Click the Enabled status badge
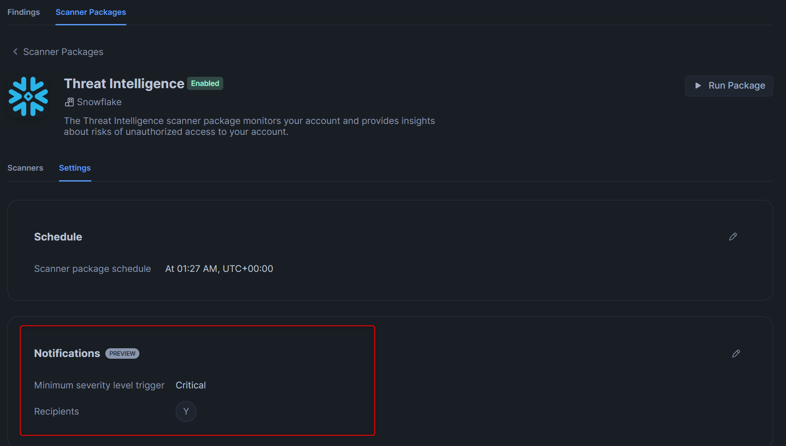This screenshot has width=786, height=446. tap(205, 83)
